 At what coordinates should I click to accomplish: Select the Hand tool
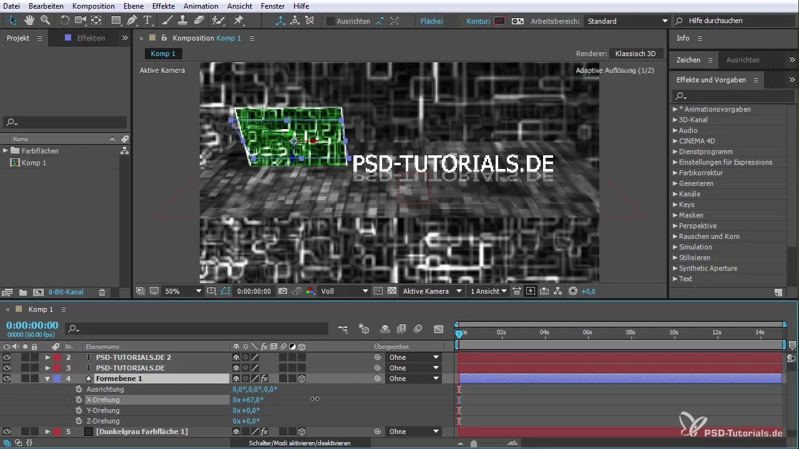point(29,21)
